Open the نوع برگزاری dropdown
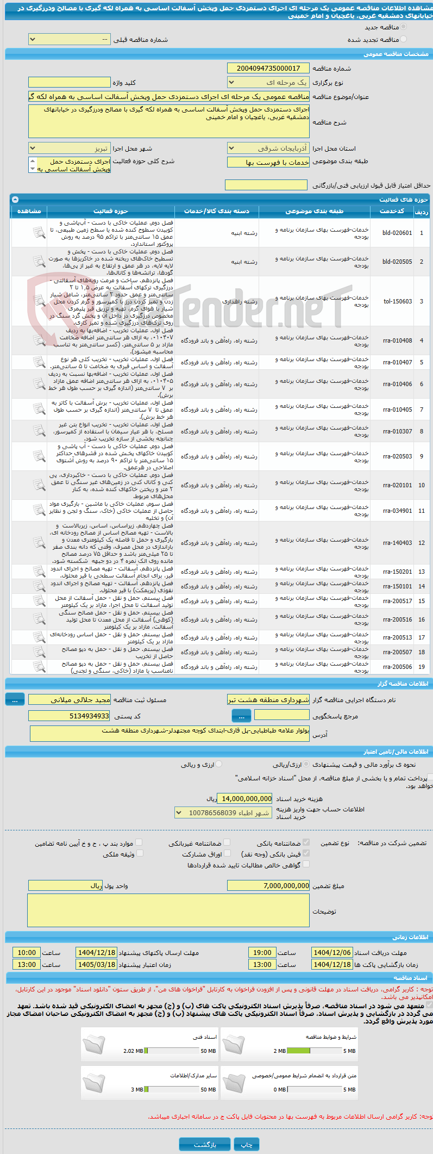This screenshot has height=1154, width=433. [268, 82]
